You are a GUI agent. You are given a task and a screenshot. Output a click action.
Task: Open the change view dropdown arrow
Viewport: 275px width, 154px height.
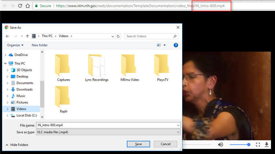click(x=165, y=45)
